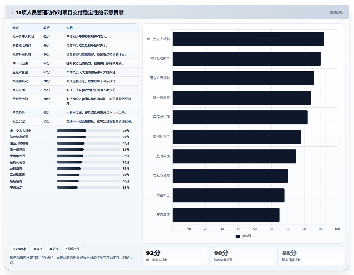The width and height of the screenshot is (354, 275).
Task: Click the progress bar showing 78分
Action: [89, 162]
